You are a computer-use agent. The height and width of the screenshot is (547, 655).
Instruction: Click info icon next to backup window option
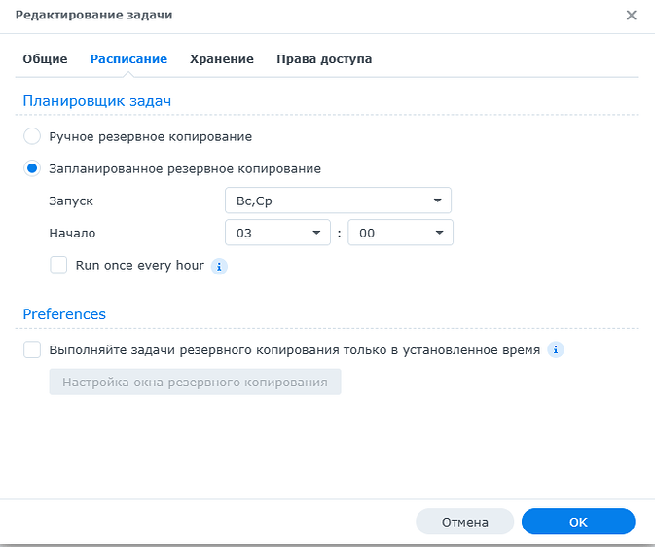point(555,350)
